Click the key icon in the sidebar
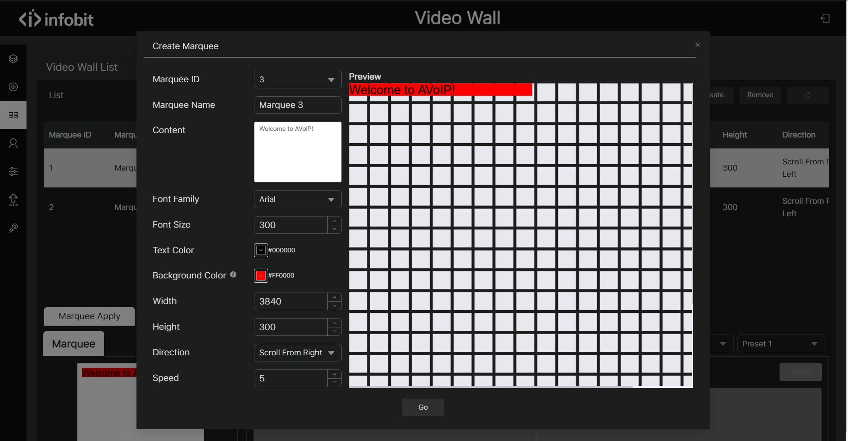This screenshot has height=441, width=848. (13, 228)
